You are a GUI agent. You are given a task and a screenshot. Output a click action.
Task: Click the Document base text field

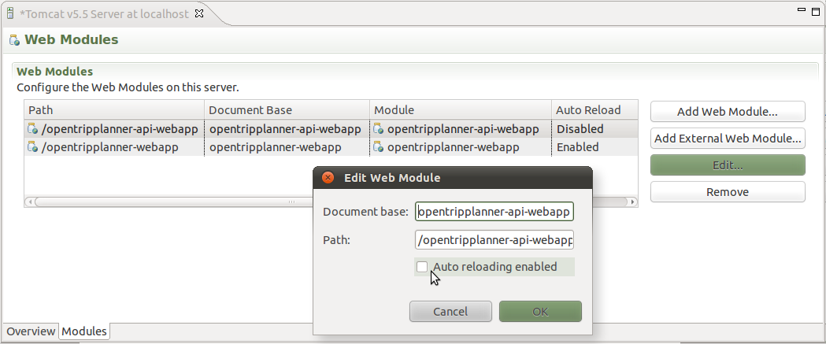(x=494, y=212)
